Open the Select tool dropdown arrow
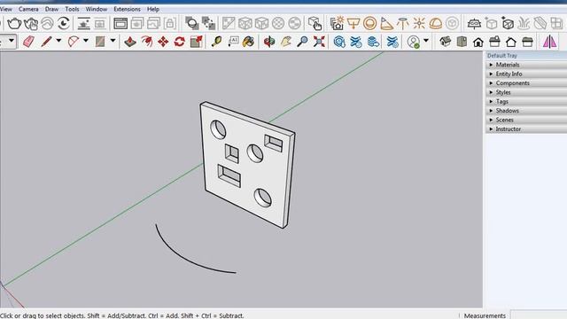 click(12, 41)
